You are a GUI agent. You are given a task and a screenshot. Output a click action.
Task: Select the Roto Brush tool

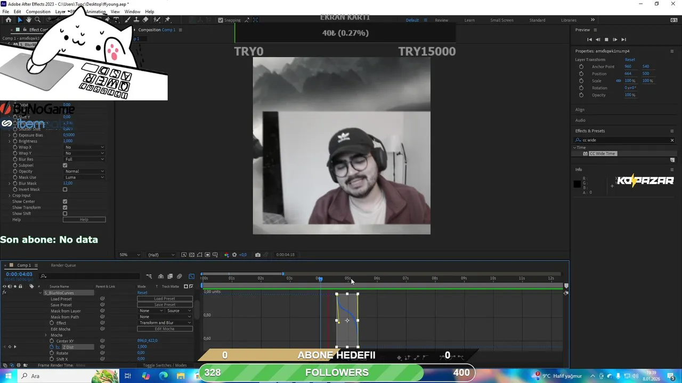(157, 20)
